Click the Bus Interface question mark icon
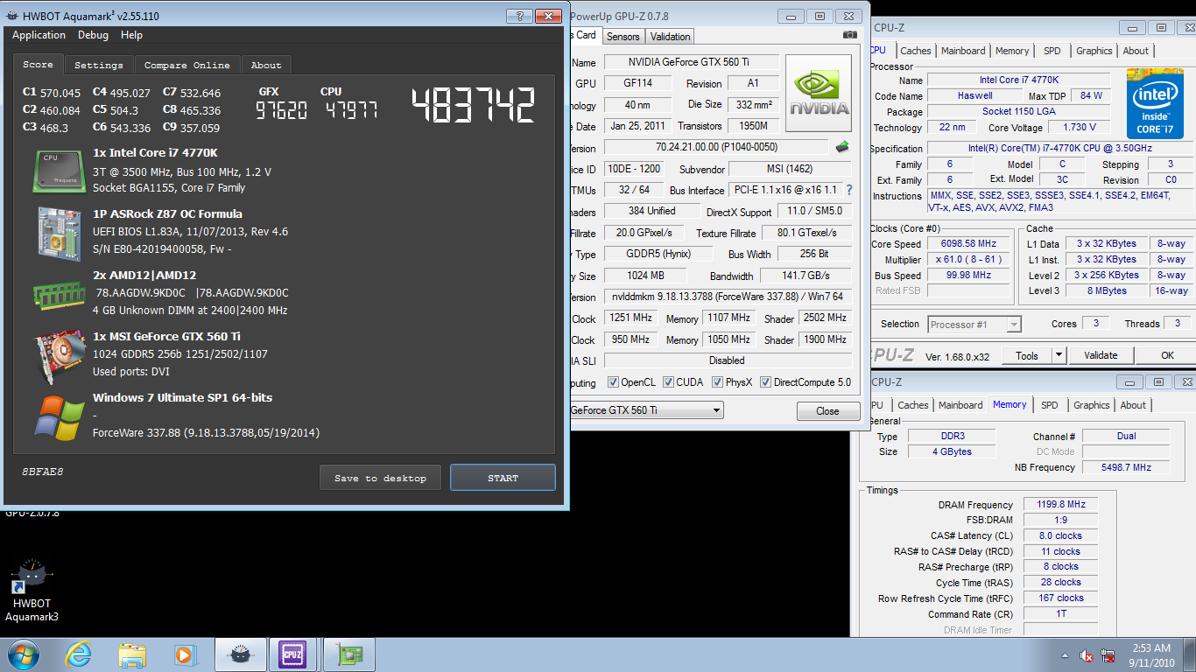The width and height of the screenshot is (1196, 672). click(848, 190)
